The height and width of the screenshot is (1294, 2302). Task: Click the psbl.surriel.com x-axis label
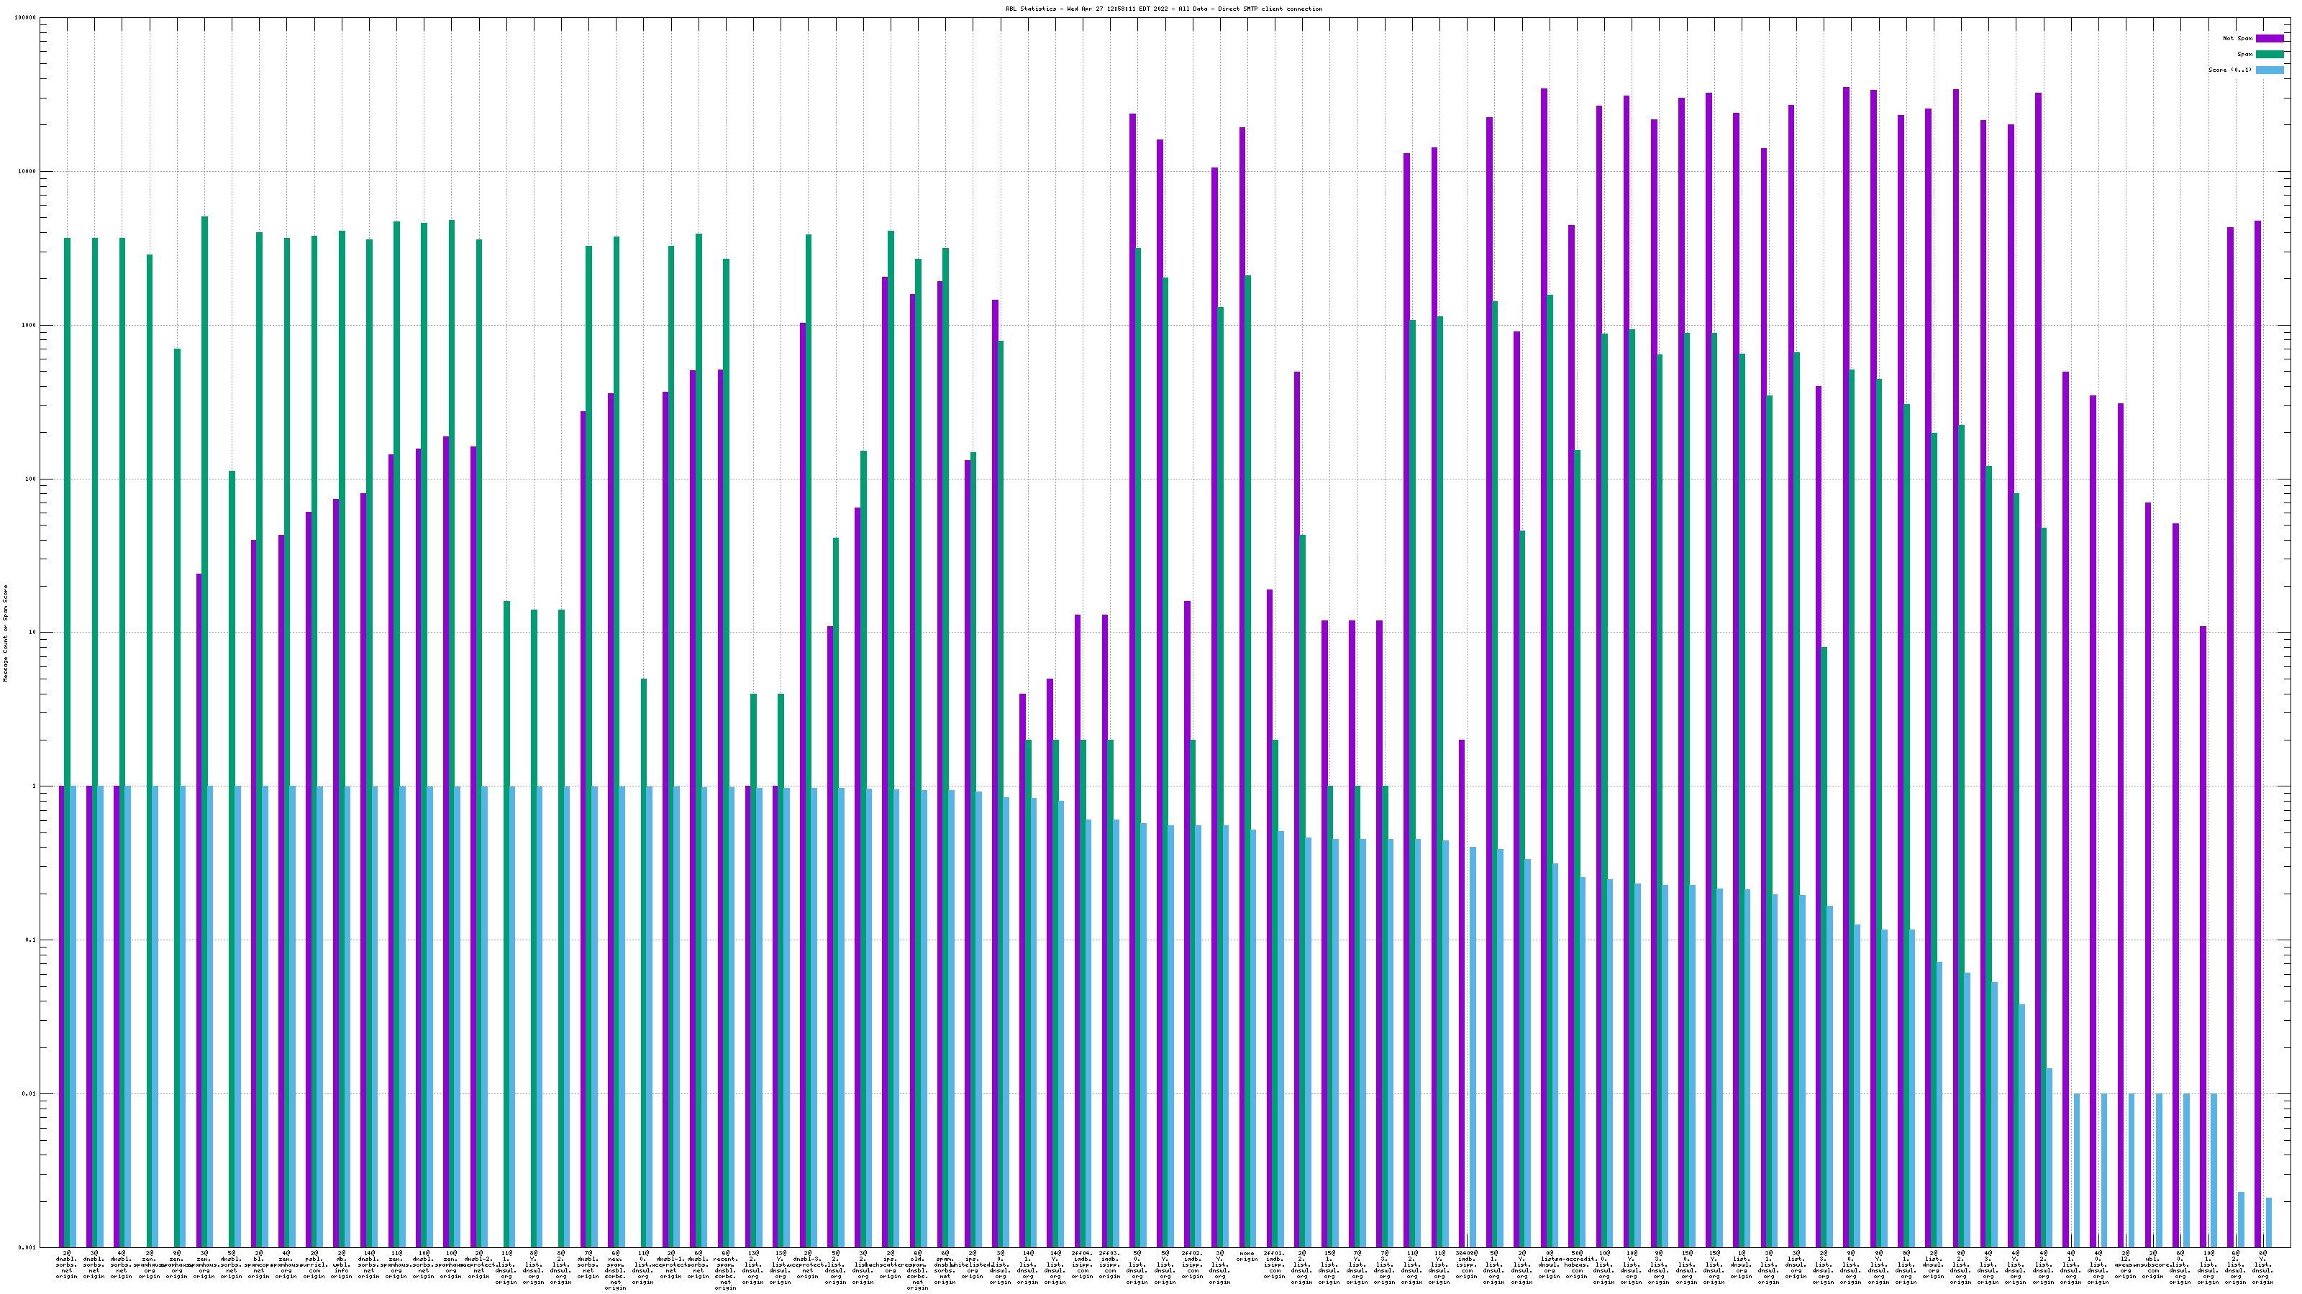314,1265
